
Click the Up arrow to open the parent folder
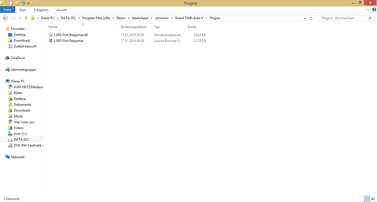tap(26, 18)
